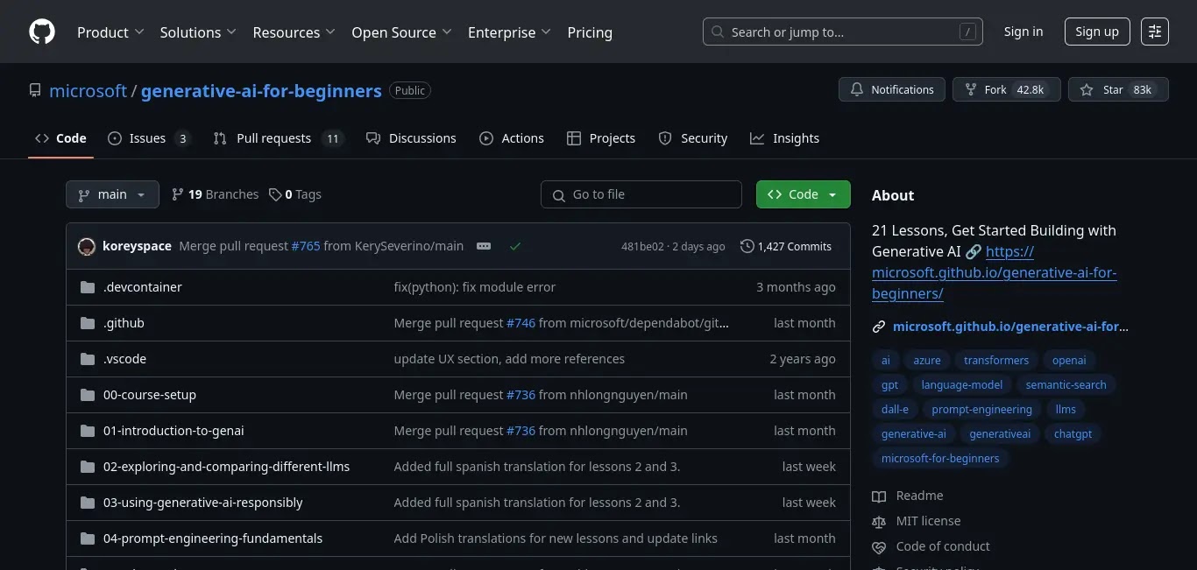View 19 Branches
The width and height of the screenshot is (1197, 570).
[x=216, y=194]
